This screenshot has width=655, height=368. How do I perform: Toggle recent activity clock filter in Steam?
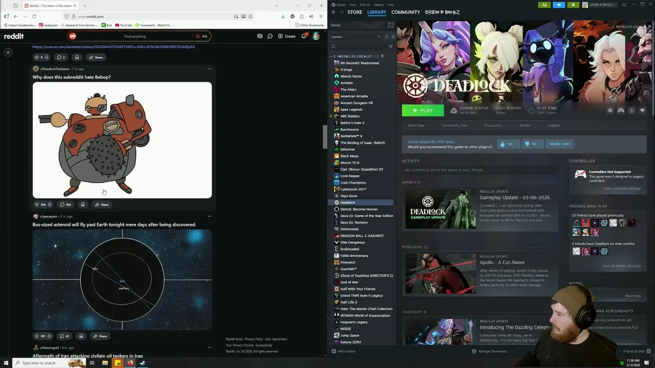click(386, 37)
